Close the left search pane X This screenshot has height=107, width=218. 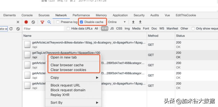(x=18, y=22)
